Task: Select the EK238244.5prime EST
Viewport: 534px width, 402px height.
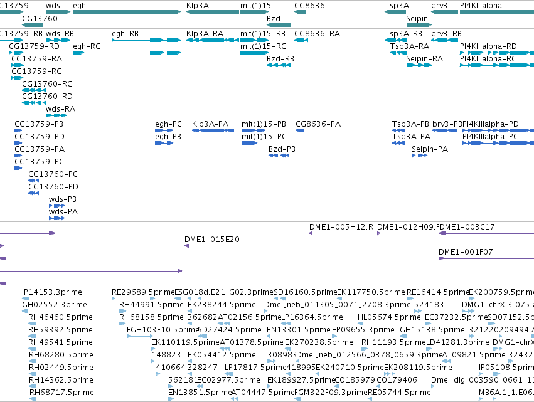Action: [x=190, y=311]
